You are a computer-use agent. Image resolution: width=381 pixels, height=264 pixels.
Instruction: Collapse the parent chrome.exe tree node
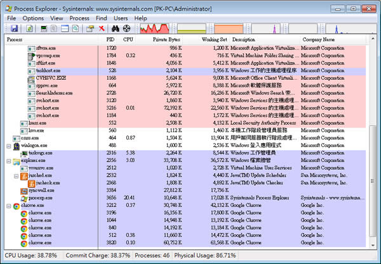pyautogui.click(x=8, y=206)
